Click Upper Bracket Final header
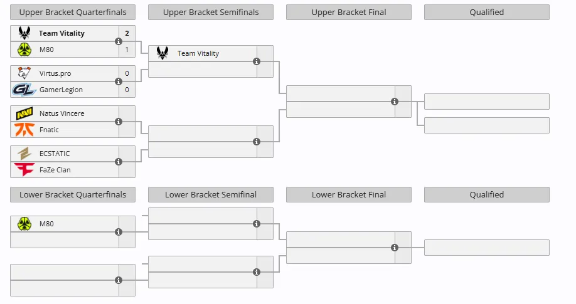576x304 pixels. [x=349, y=12]
